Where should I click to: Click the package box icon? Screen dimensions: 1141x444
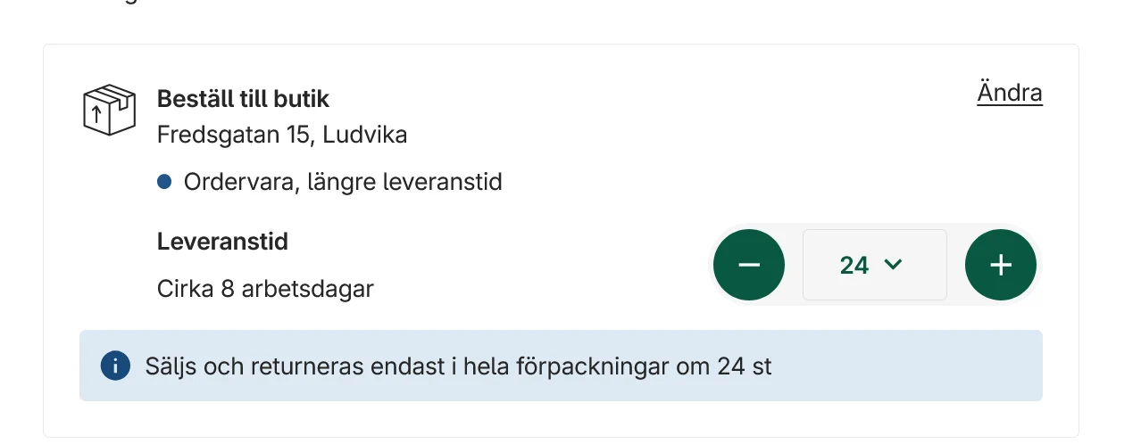point(108,110)
